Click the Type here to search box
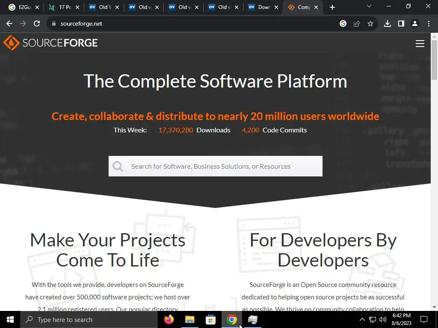The image size is (438, 328). [89, 319]
